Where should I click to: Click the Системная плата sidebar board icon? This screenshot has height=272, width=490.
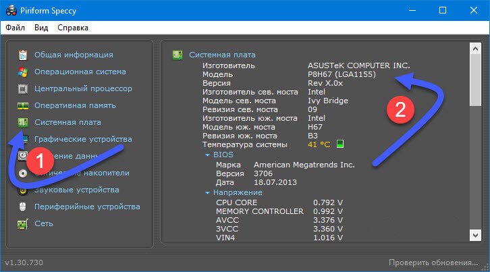pyautogui.click(x=22, y=123)
